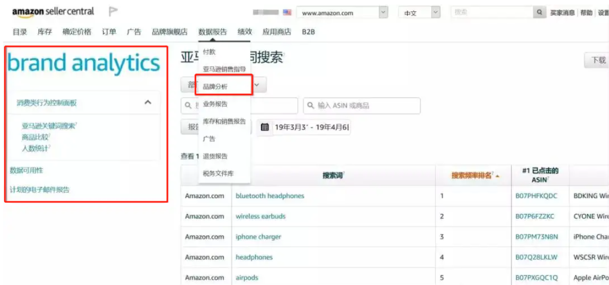Image resolution: width=609 pixels, height=285 pixels.
Task: Open 亚马逊关键词搜索 in the sidebar
Action: pos(48,126)
